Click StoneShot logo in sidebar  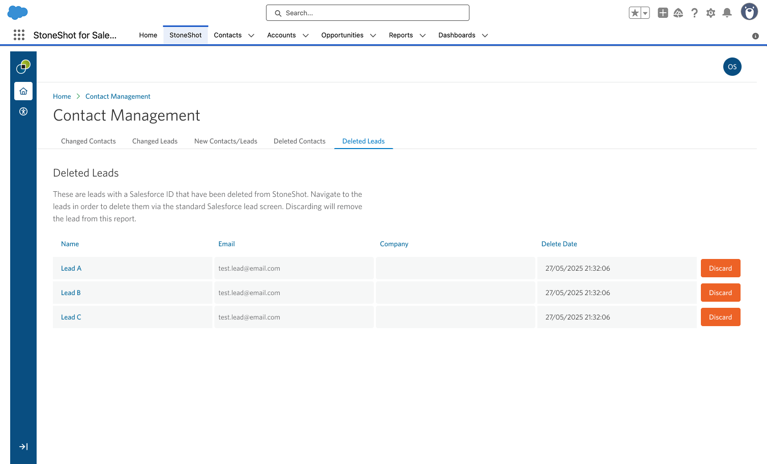click(x=23, y=66)
